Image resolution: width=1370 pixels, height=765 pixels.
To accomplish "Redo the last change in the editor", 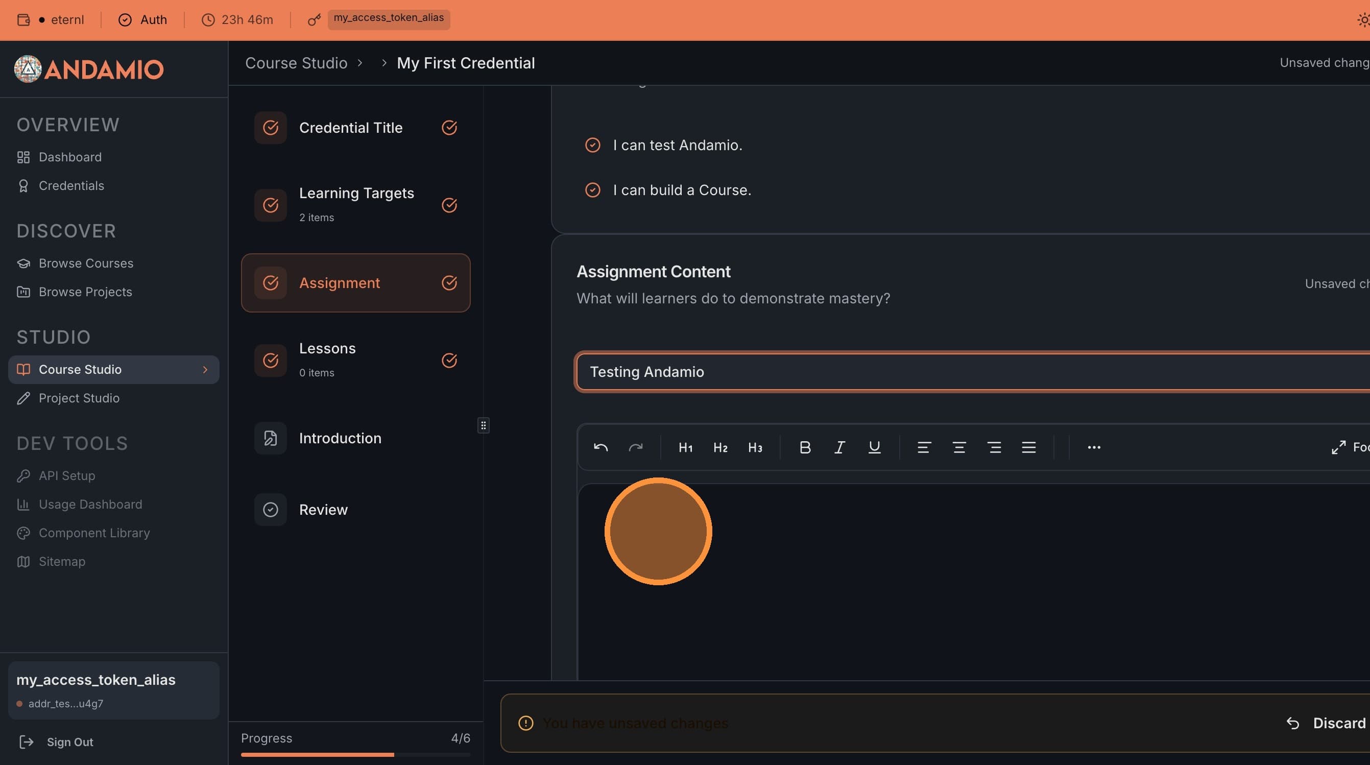I will (x=637, y=447).
